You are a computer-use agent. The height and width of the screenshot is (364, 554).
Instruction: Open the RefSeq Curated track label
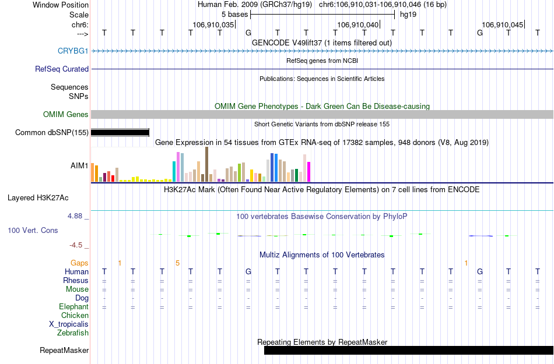[61, 69]
